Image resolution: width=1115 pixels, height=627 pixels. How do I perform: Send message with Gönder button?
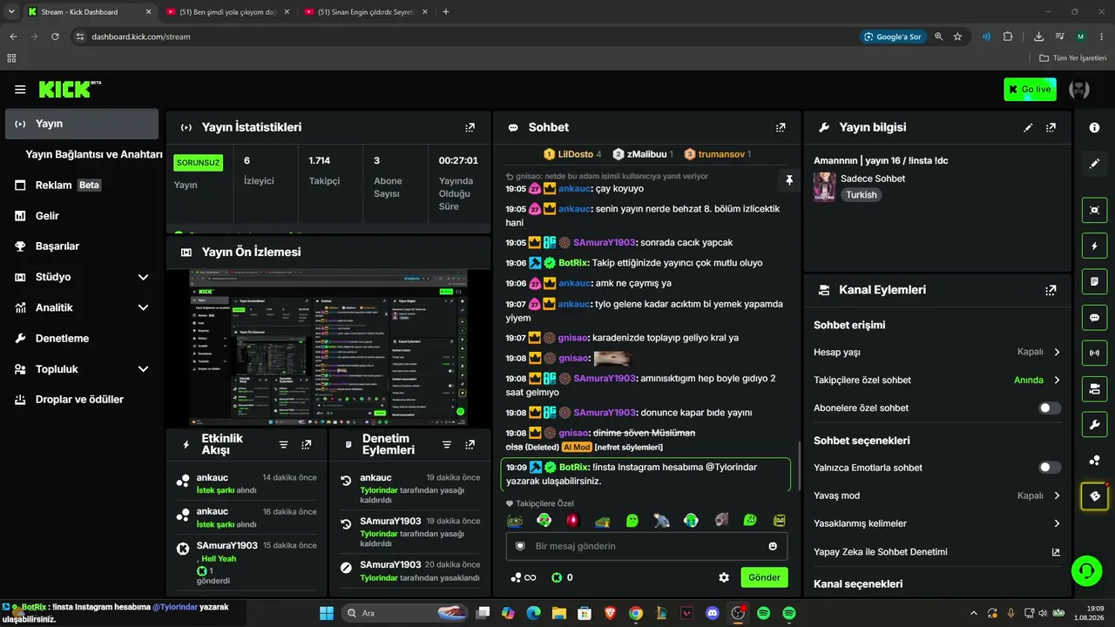coord(765,577)
